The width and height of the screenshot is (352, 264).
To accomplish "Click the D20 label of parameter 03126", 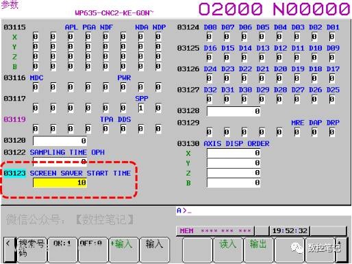I will click(280, 69).
